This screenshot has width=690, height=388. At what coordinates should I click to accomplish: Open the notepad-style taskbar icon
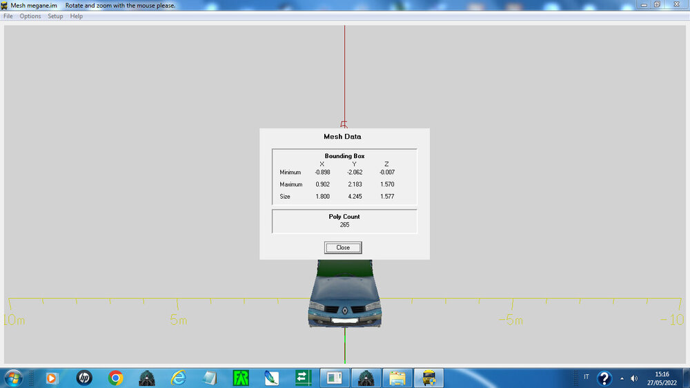pos(210,378)
